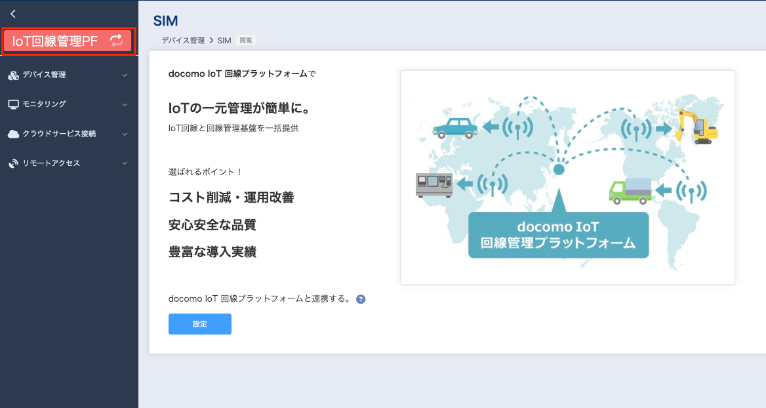Click the コスト削減・運用改善 text
The width and height of the screenshot is (766, 408).
click(231, 197)
